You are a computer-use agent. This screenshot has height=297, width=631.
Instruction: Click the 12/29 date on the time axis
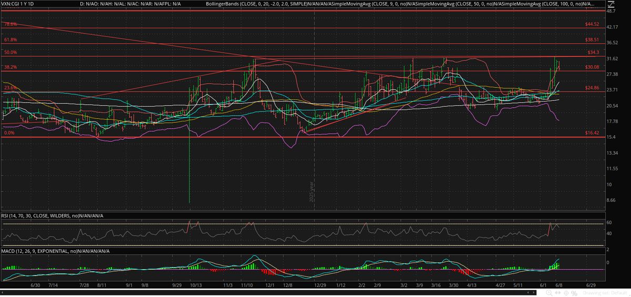(320, 284)
